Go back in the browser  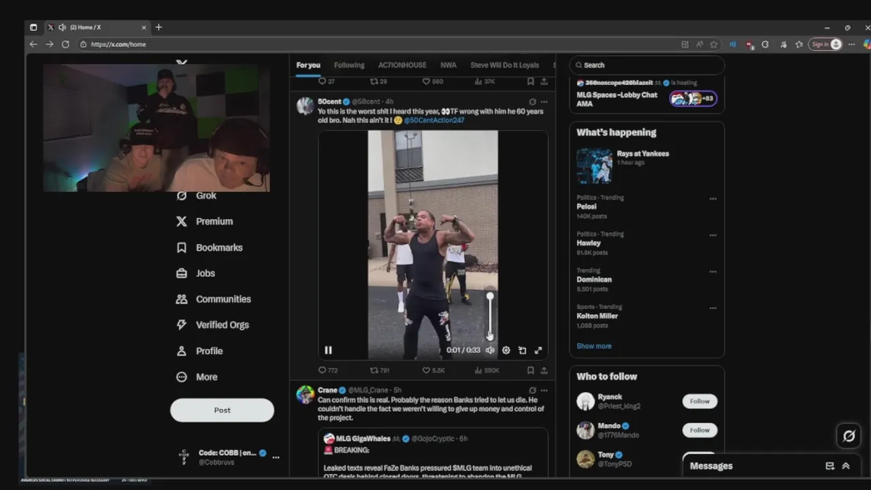click(33, 44)
